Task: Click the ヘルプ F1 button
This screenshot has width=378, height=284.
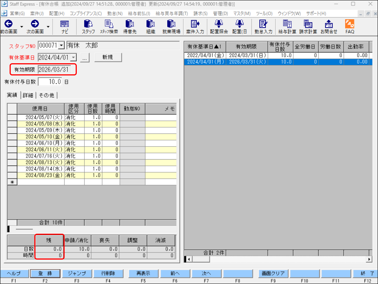Action: coord(14,273)
